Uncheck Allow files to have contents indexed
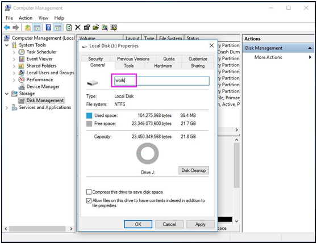The image size is (317, 244). click(89, 200)
